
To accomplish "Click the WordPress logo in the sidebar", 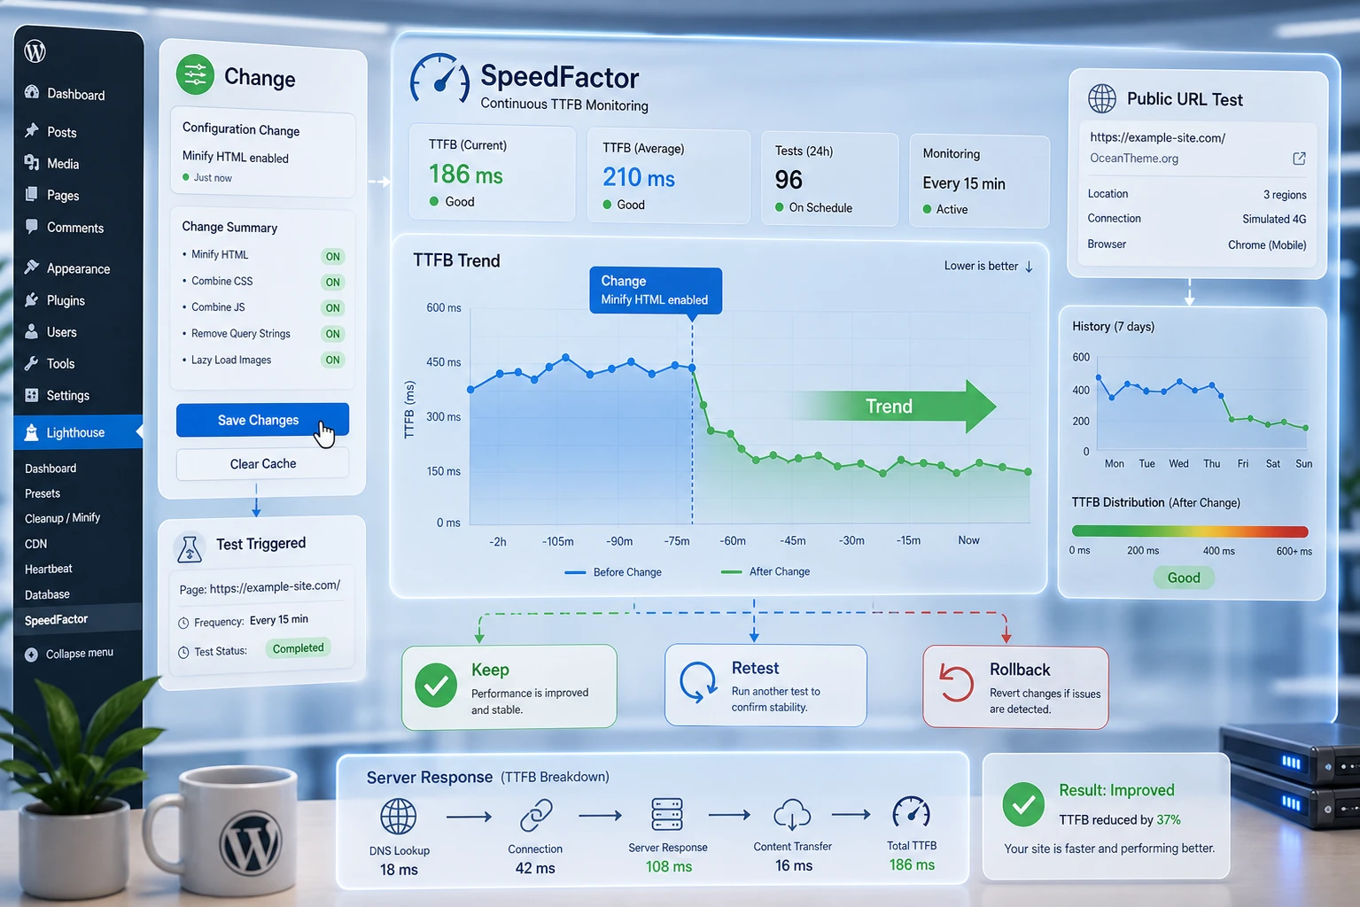I will [x=35, y=51].
